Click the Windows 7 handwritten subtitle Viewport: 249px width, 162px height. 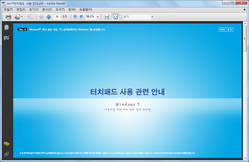tap(128, 104)
